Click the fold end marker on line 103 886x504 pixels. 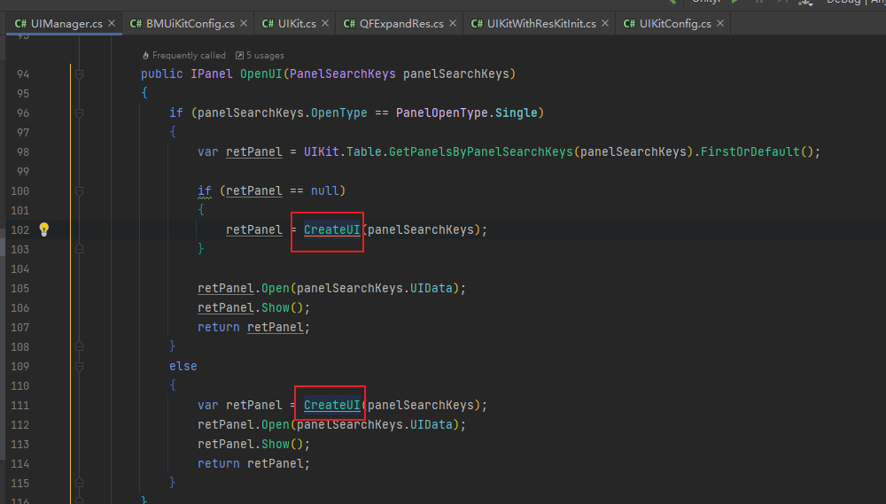click(79, 249)
